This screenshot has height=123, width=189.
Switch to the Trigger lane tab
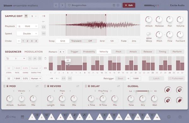[x=74, y=52]
